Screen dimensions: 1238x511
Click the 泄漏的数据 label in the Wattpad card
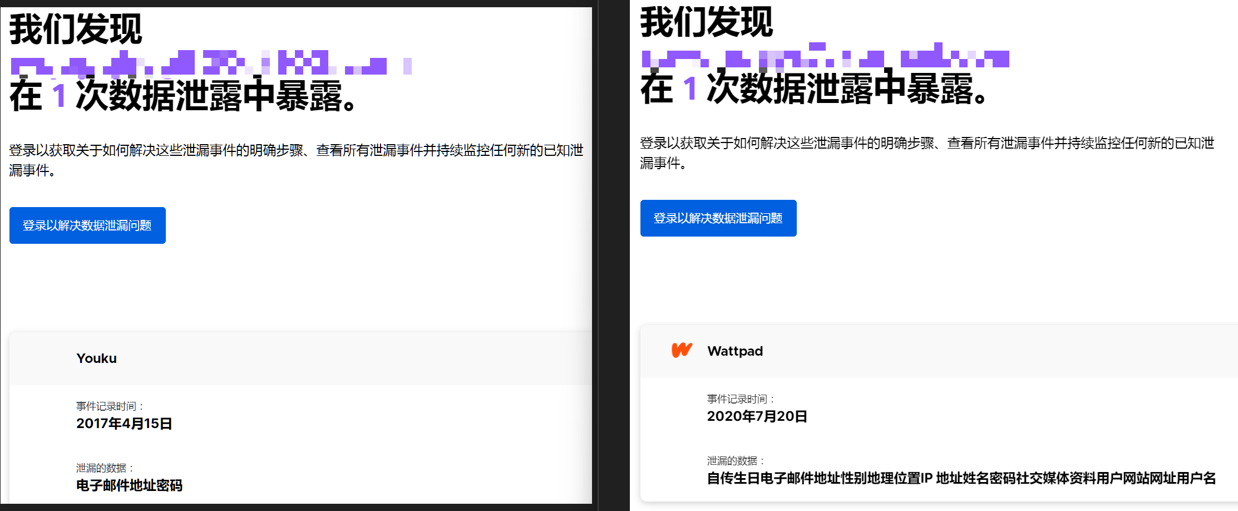tap(736, 461)
